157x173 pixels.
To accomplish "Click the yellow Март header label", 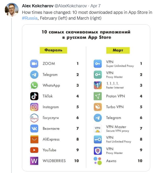I will [118, 50].
